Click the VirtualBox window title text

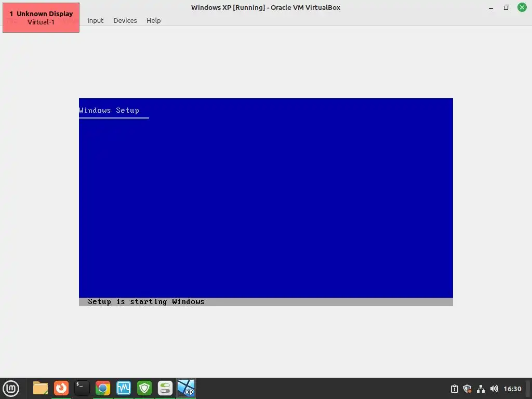click(x=265, y=7)
